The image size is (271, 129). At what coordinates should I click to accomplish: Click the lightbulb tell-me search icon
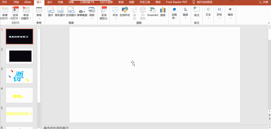tap(194, 2)
